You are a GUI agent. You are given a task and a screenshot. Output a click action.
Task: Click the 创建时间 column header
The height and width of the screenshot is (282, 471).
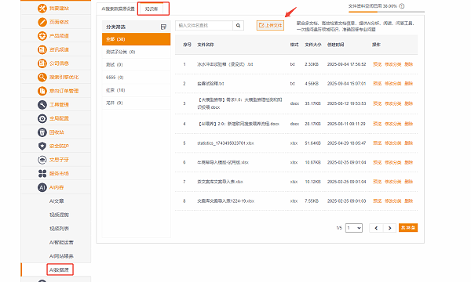pos(335,45)
